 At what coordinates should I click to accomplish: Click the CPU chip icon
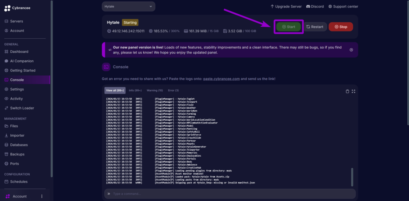tap(151, 31)
